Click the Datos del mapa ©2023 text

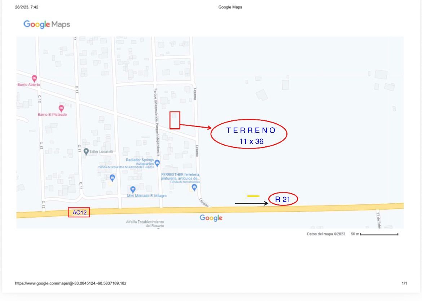[x=326, y=234]
